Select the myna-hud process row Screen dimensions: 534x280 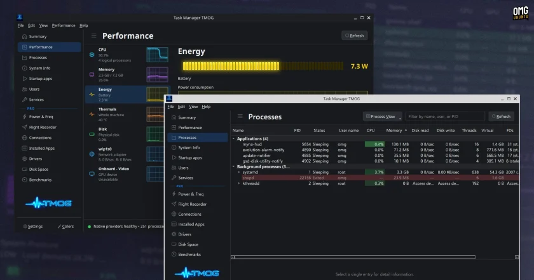[375, 144]
